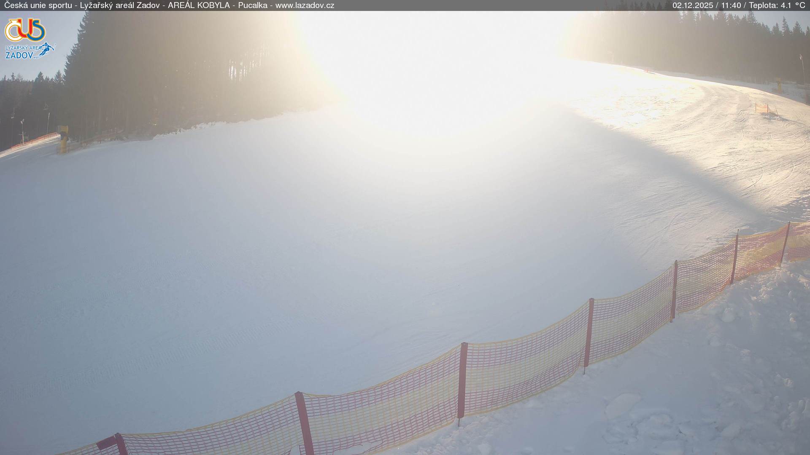Click the snow cannon at upper right
The height and width of the screenshot is (455, 810).
779,85
